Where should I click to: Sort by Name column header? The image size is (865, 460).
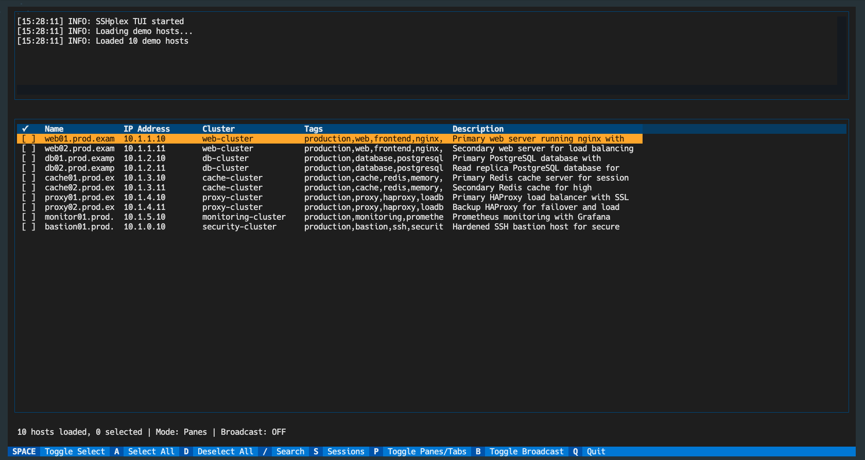54,129
